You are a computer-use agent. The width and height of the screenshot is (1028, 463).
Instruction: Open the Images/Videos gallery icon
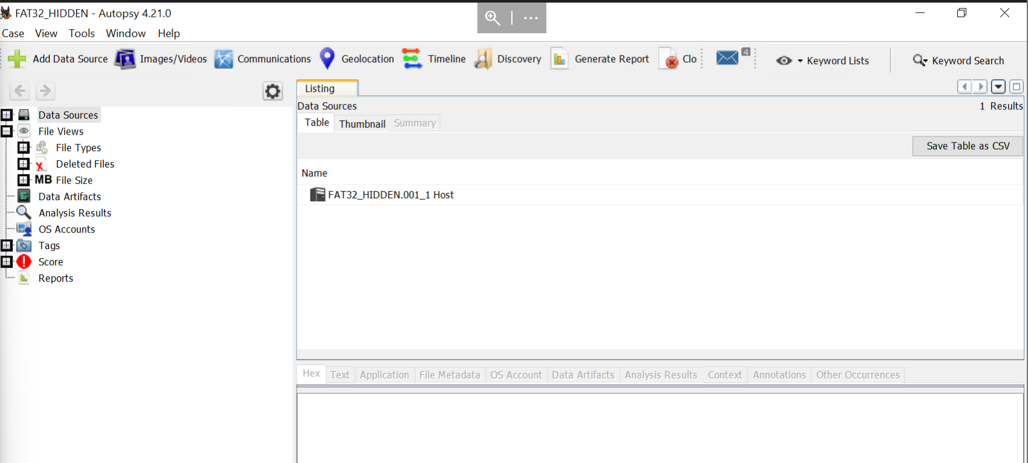[x=125, y=59]
